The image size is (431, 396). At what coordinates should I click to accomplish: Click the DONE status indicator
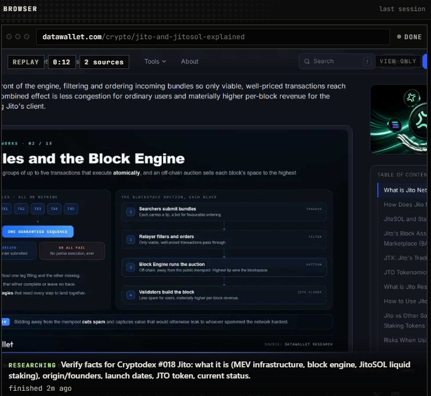(409, 37)
